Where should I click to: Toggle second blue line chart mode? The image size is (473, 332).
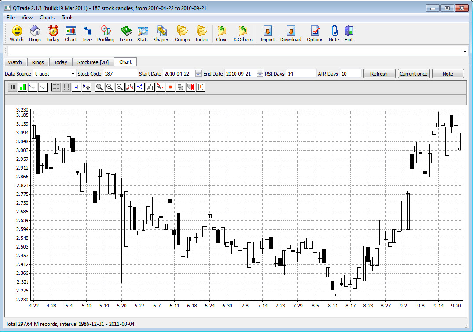pyautogui.click(x=43, y=87)
